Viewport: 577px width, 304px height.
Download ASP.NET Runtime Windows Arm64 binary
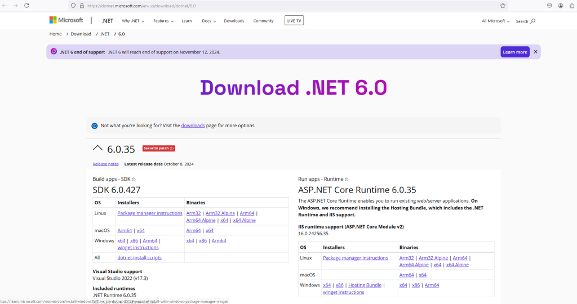432,285
